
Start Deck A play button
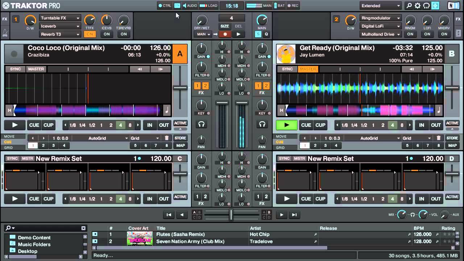(15, 125)
